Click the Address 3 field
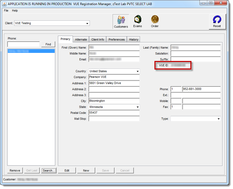 pyautogui.click(x=114, y=95)
